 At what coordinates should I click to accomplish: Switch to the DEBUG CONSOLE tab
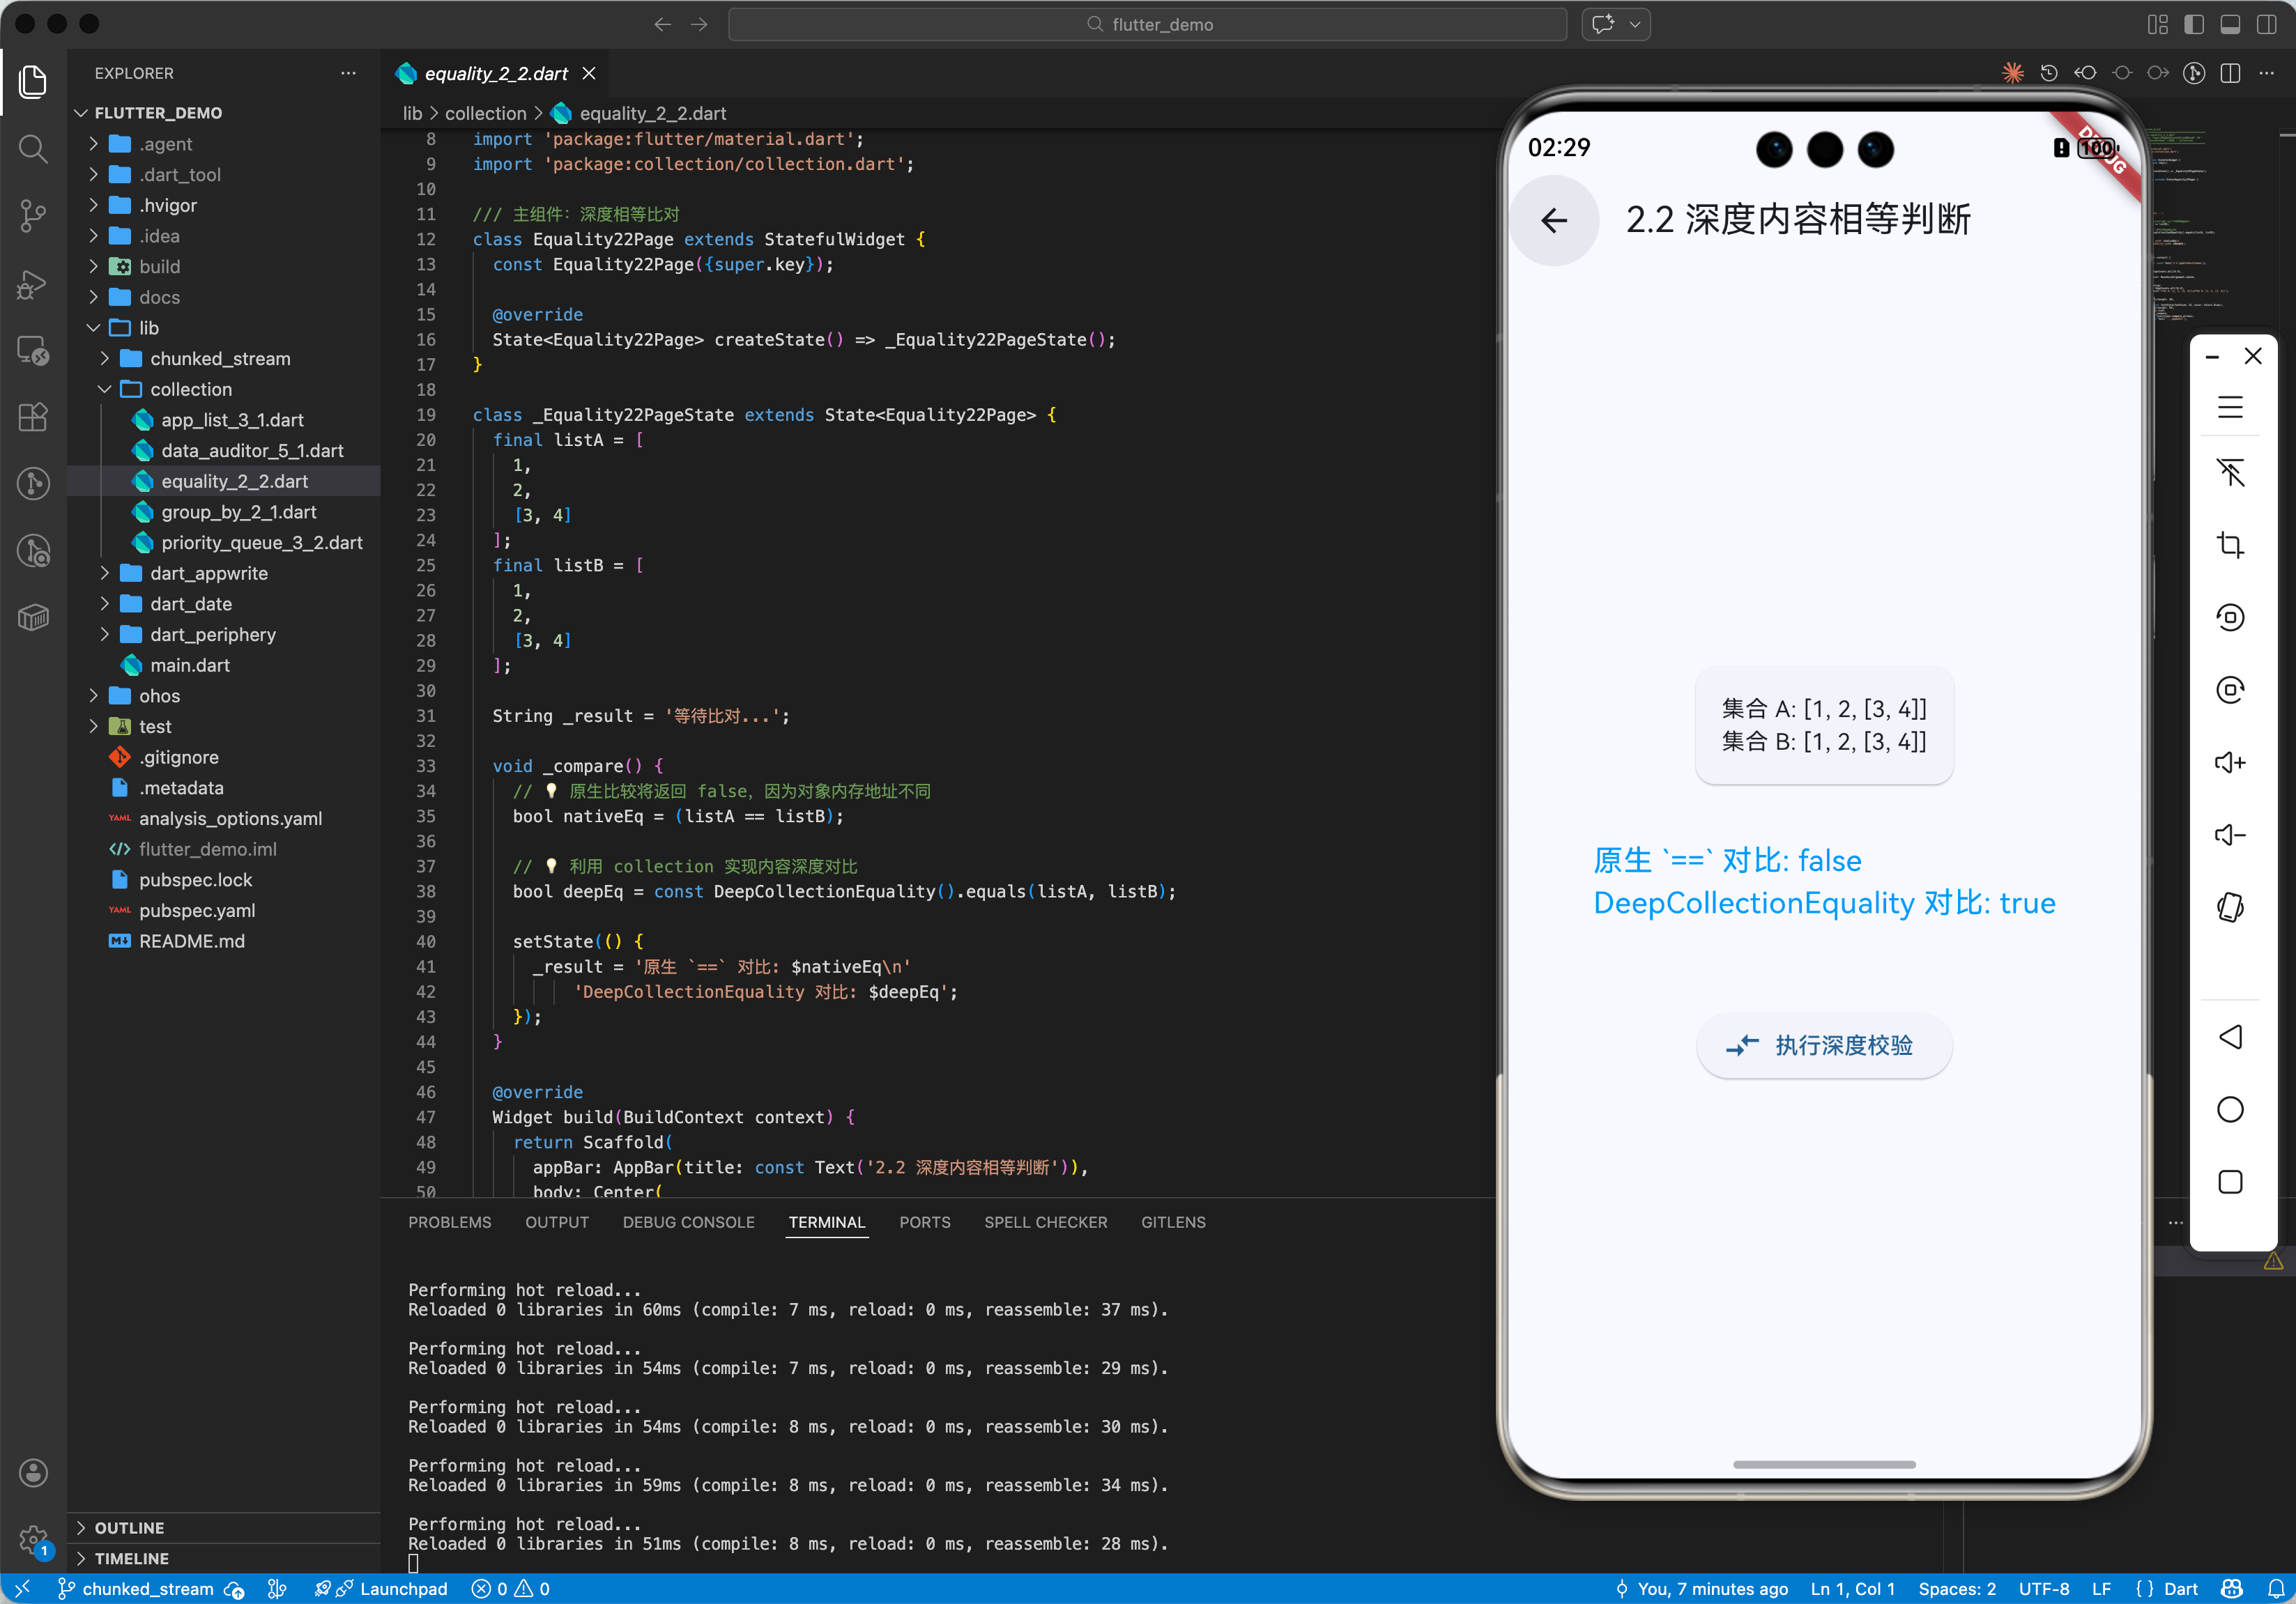688,1222
